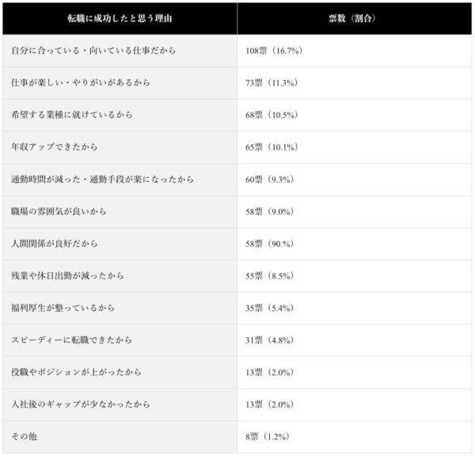Click the 票数（割合） column header

355,18
